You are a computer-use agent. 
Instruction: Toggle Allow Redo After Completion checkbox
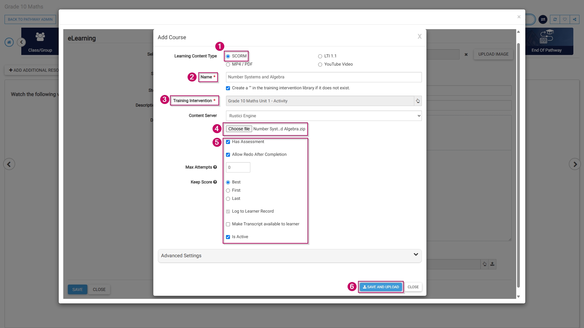tap(228, 155)
